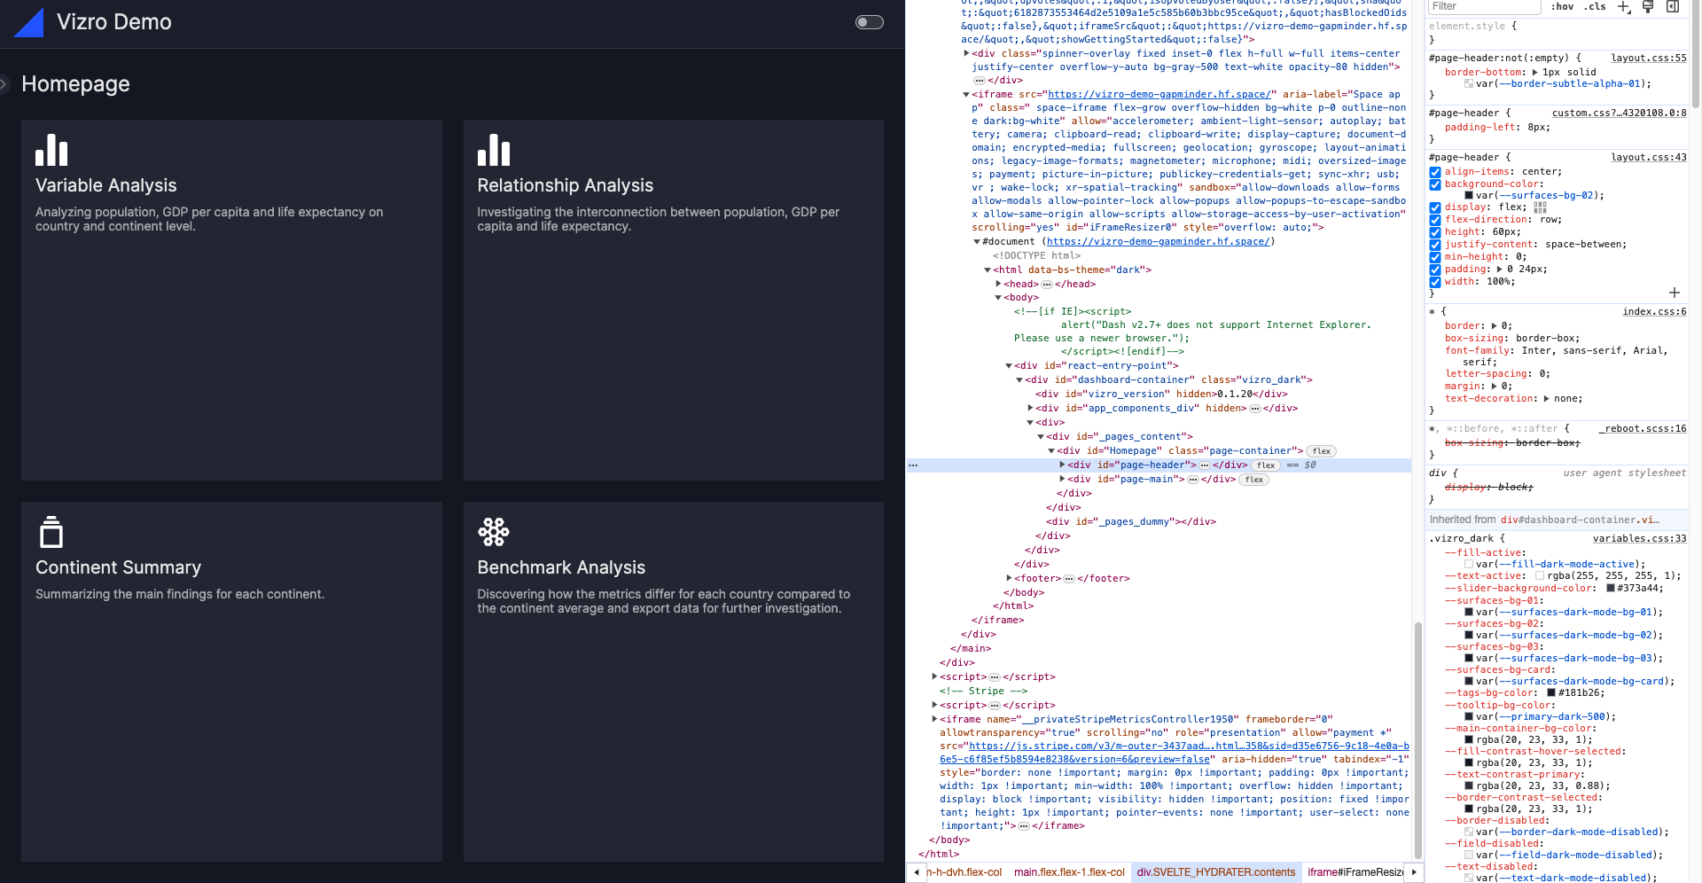The image size is (1702, 883).
Task: Disable the justify-content property checkbox
Action: point(1435,245)
